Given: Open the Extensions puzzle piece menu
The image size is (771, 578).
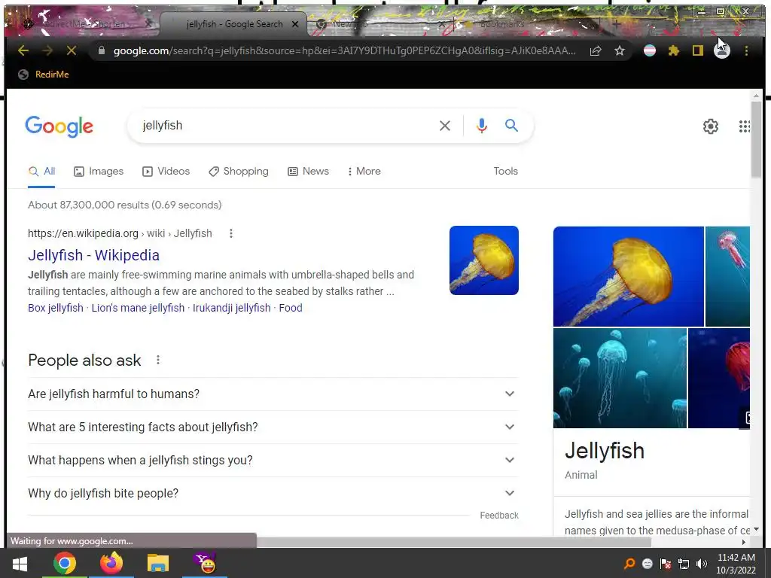Looking at the screenshot, I should 674,50.
